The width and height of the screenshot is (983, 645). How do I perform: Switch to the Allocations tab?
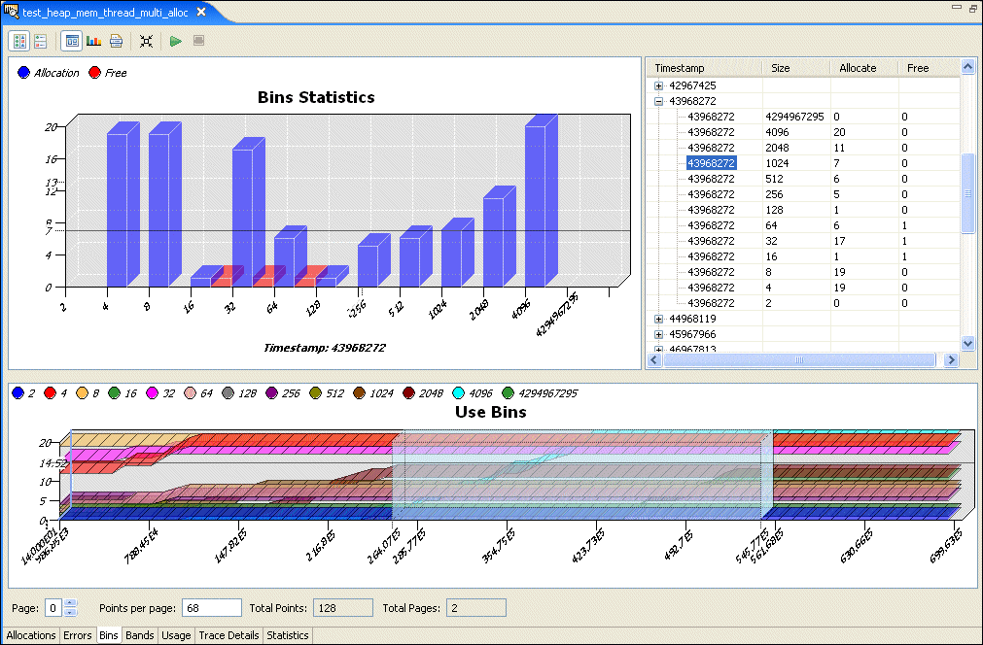click(x=31, y=635)
